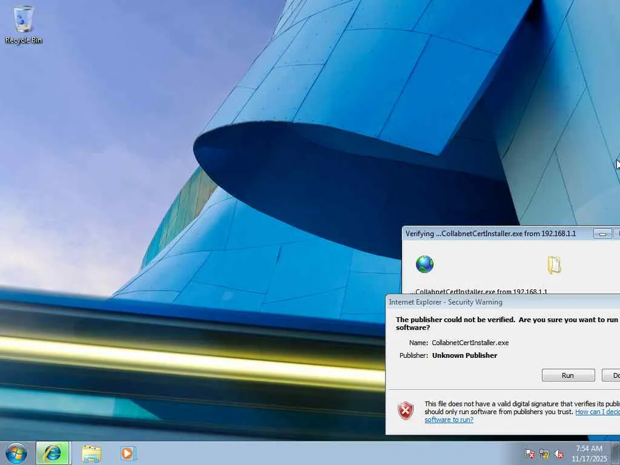Minimize the Verifying CollabnetCertInstaller window
The width and height of the screenshot is (620, 465).
(x=602, y=234)
